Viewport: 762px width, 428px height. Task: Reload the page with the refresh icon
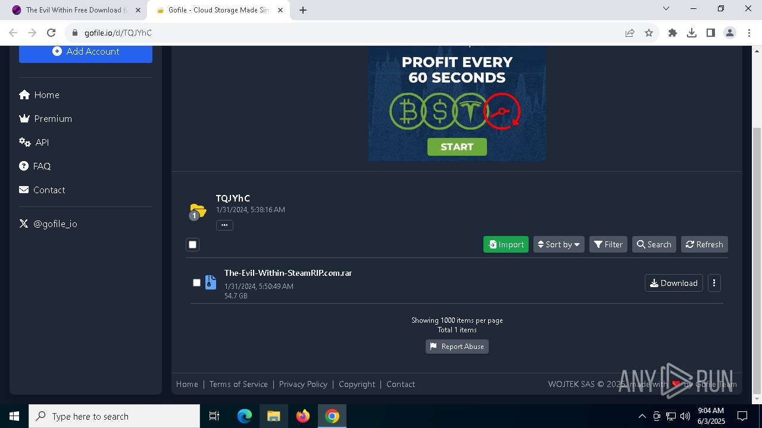coord(51,33)
